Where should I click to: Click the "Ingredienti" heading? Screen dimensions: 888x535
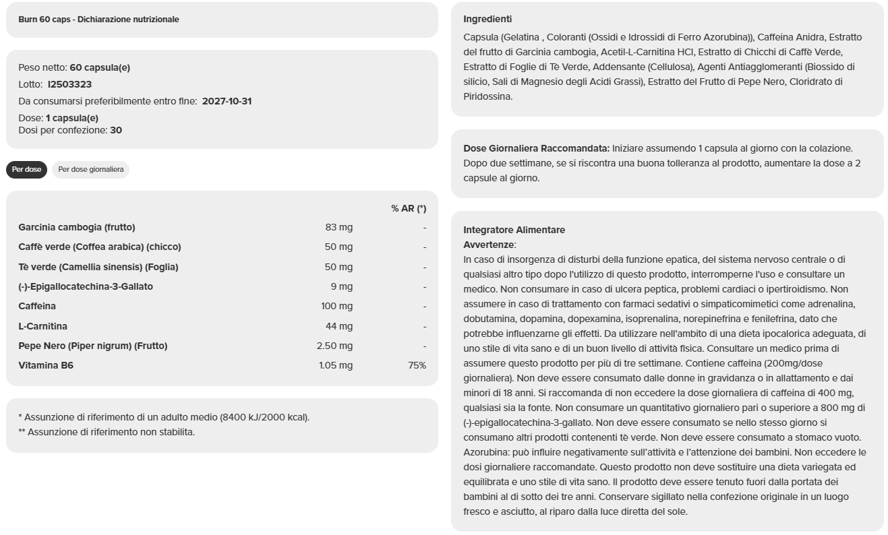(487, 20)
